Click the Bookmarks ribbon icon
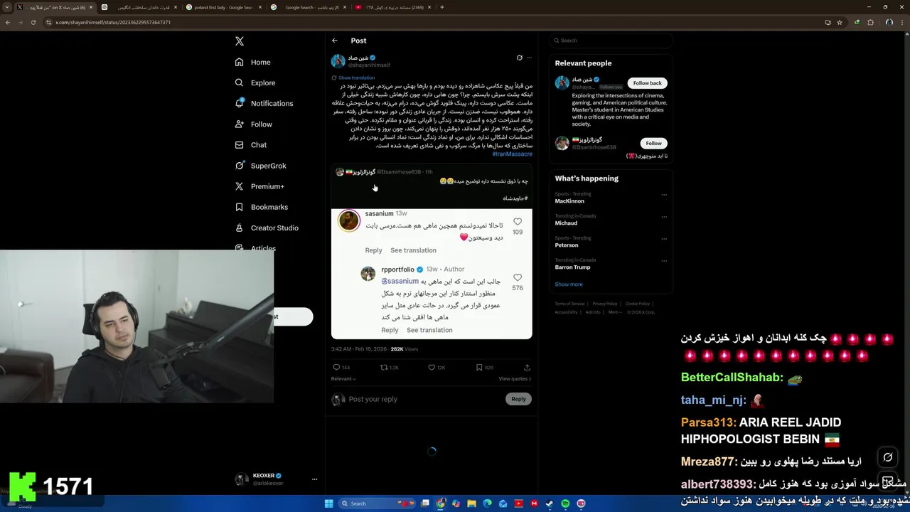The width and height of the screenshot is (910, 512). [x=240, y=207]
